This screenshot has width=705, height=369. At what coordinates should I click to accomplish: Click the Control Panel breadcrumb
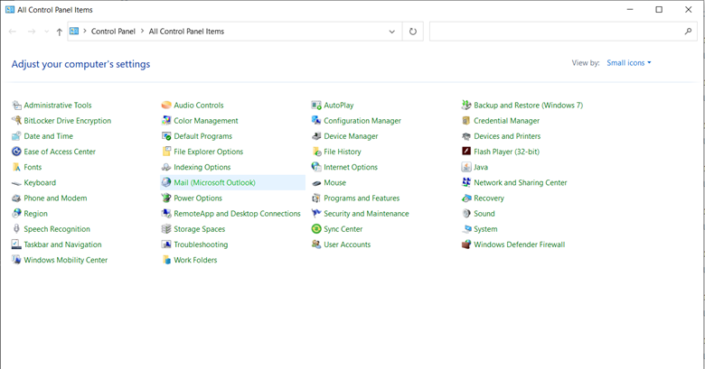pos(113,32)
